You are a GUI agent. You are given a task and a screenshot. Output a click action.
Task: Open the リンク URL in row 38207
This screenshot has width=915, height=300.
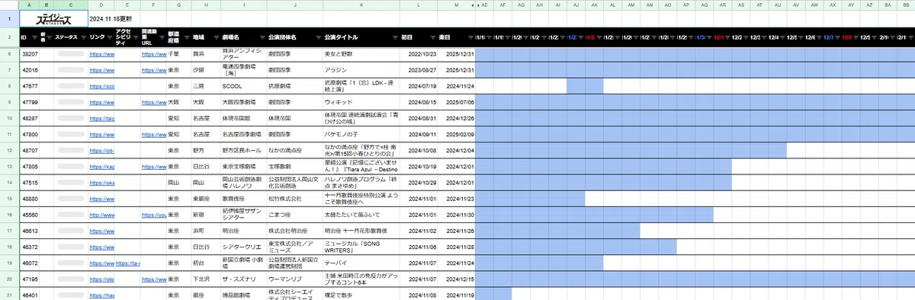click(x=101, y=54)
